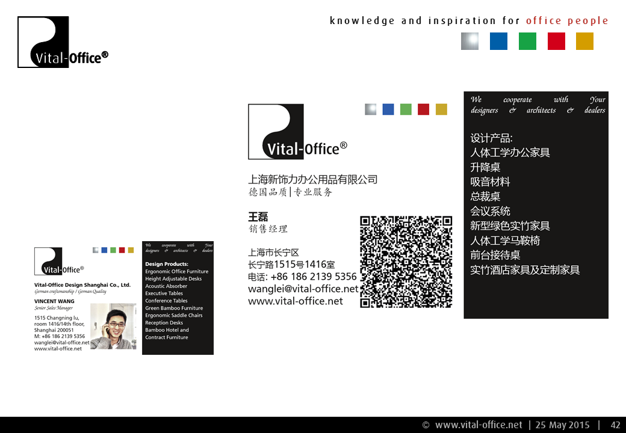Image resolution: width=626 pixels, height=433 pixels.
Task: Click the 'Ergonomic Saddle Chairs' item
Action: click(174, 315)
